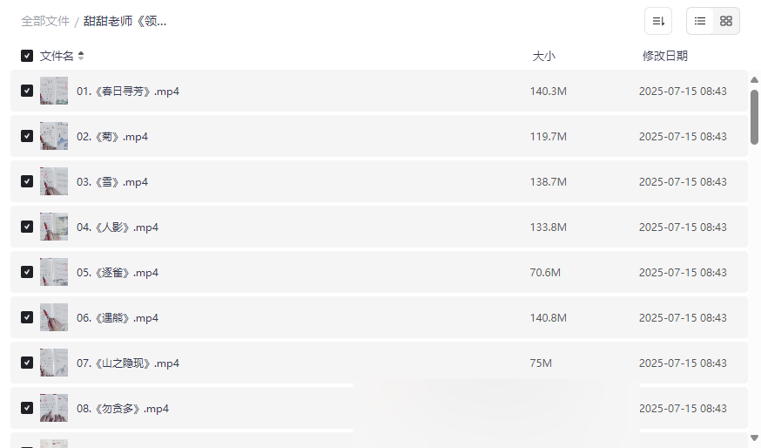Open thumbnail of 02.《菊》.mp4

click(x=54, y=136)
